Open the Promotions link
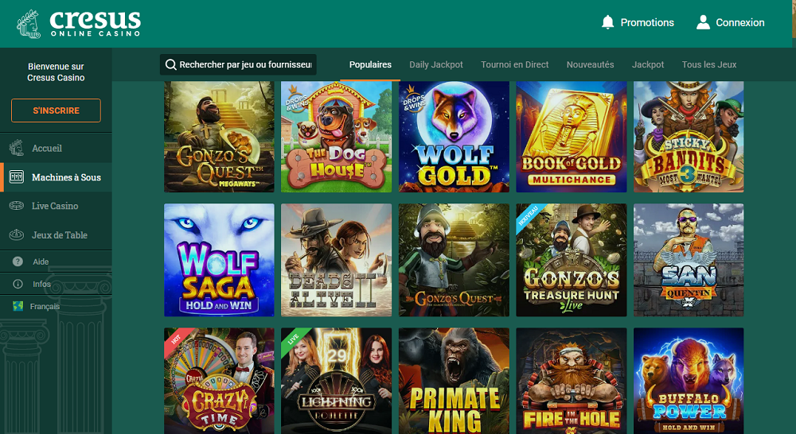 647,22
